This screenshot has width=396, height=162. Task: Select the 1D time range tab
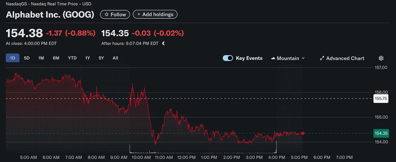tap(13, 58)
